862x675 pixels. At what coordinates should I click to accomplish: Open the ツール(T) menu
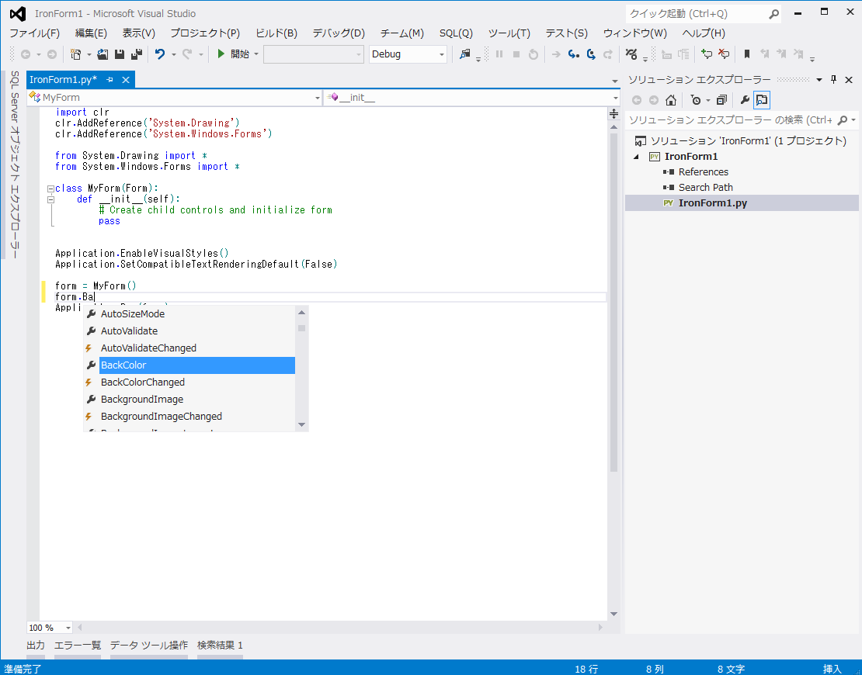coord(509,33)
